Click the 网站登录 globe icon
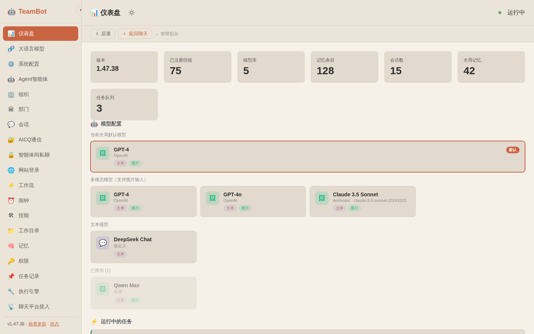 click(x=11, y=170)
